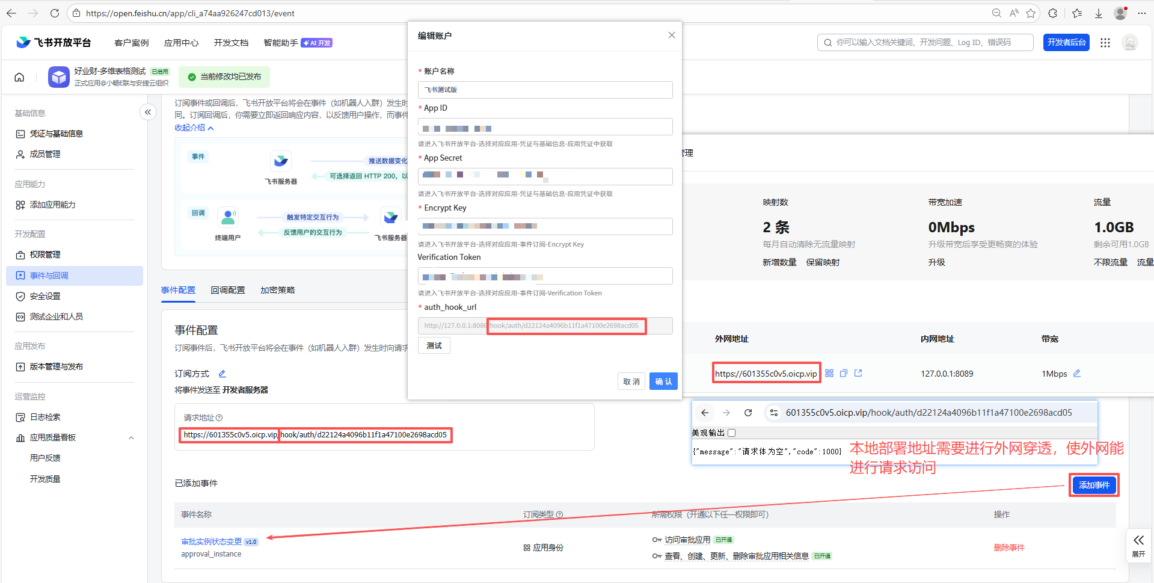The width and height of the screenshot is (1154, 583).
Task: Switch to the 加密策略 tab
Action: [277, 290]
